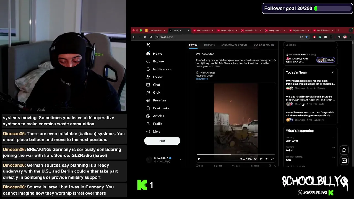Open Notifications in X sidebar
The width and height of the screenshot is (354, 199).
click(159, 69)
